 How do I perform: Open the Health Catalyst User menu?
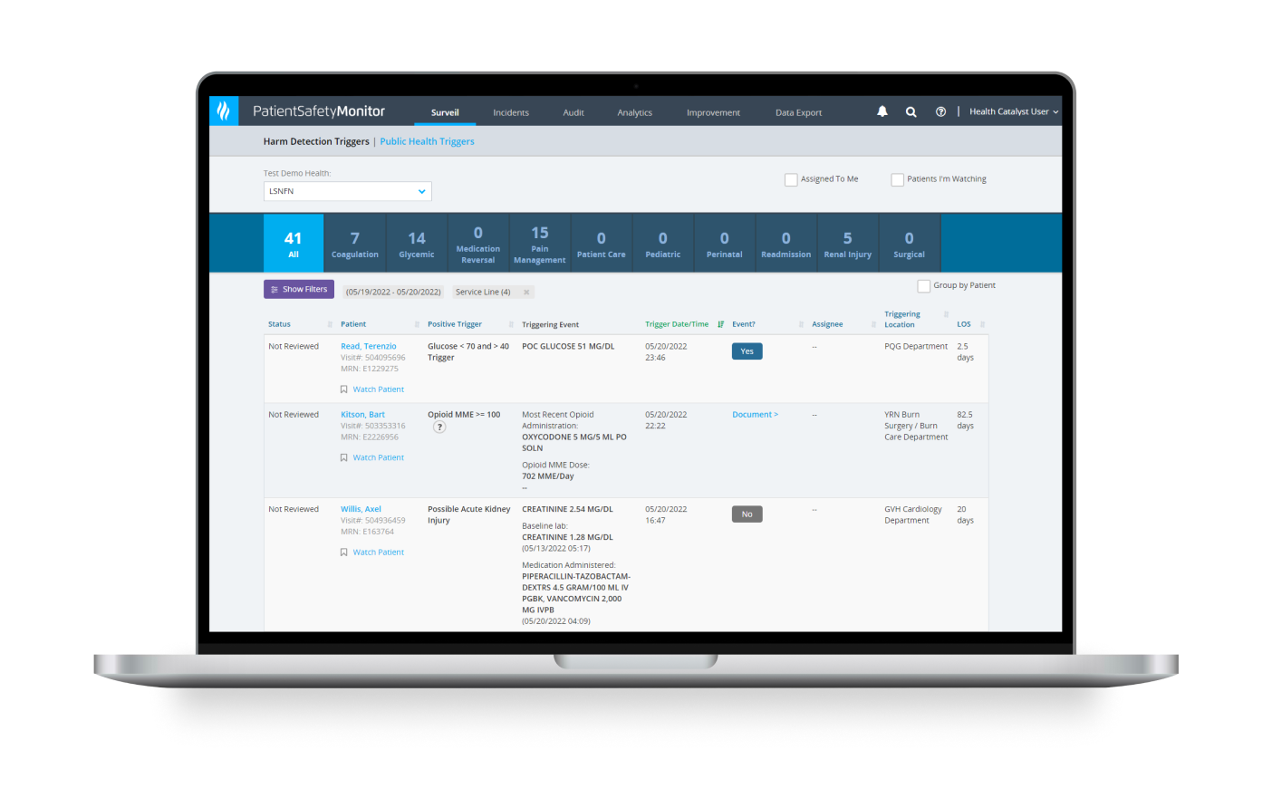click(x=1014, y=112)
